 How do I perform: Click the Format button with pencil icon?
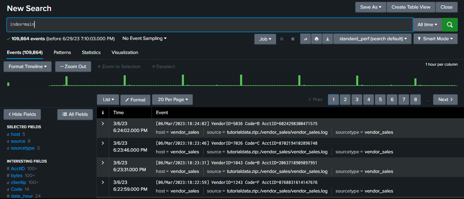pos(135,100)
